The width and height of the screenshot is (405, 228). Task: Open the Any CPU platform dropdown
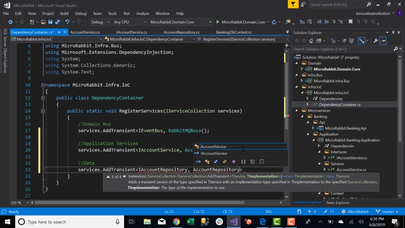130,22
